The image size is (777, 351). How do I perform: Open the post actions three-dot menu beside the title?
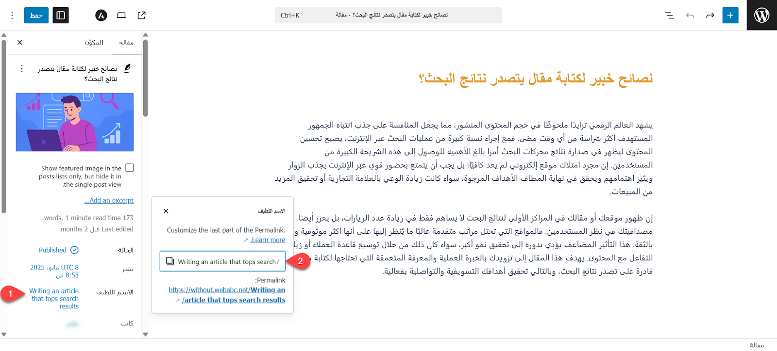tap(21, 69)
